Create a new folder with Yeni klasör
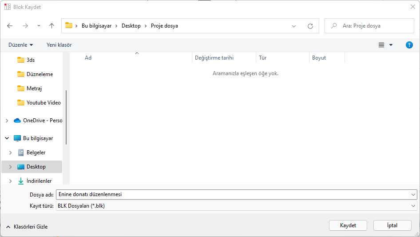 (59, 45)
